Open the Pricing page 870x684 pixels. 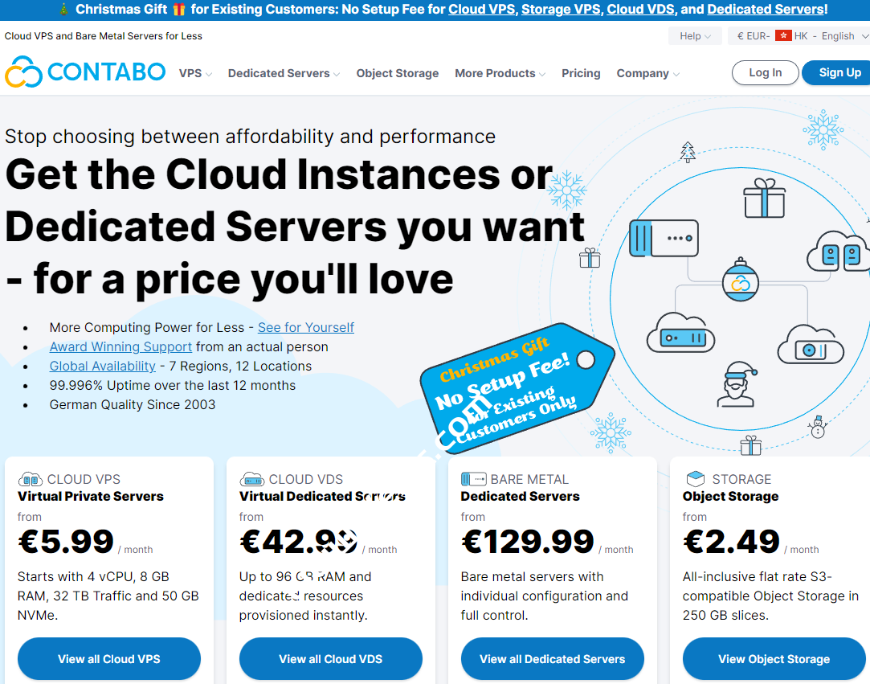tap(581, 73)
